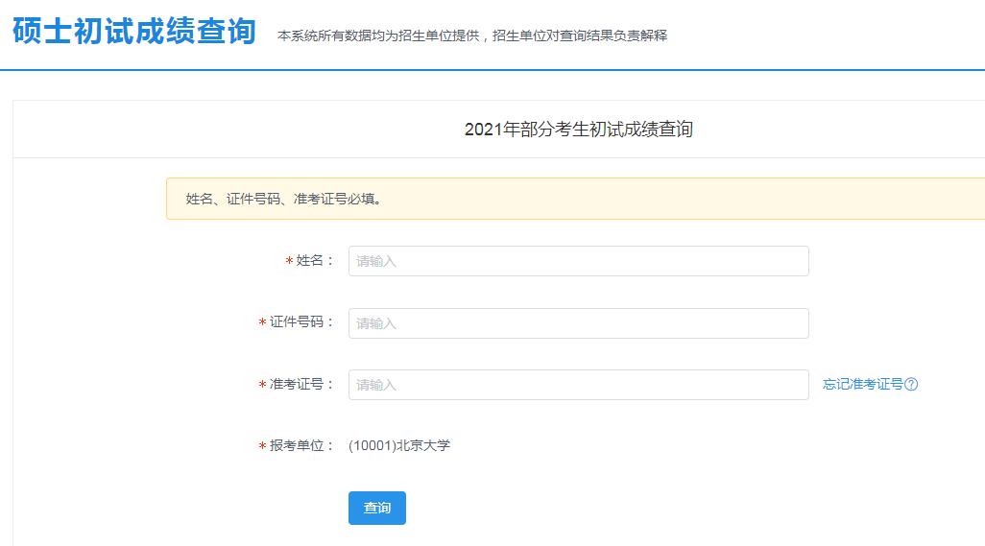985x546 pixels.
Task: Click the data disclaimer subtitle in header
Action: (471, 36)
